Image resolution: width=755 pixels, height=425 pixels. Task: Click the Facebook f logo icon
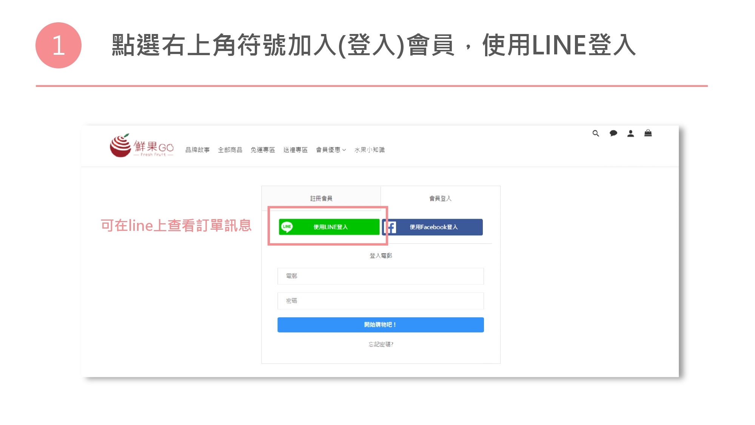click(x=390, y=227)
